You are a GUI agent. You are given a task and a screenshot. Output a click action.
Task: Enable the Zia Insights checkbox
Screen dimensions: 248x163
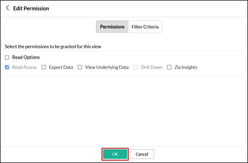tap(169, 67)
